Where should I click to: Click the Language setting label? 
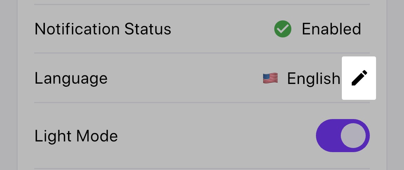71,78
